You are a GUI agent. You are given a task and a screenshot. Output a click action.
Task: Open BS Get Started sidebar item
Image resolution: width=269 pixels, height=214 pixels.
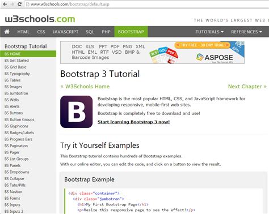click(x=16, y=61)
